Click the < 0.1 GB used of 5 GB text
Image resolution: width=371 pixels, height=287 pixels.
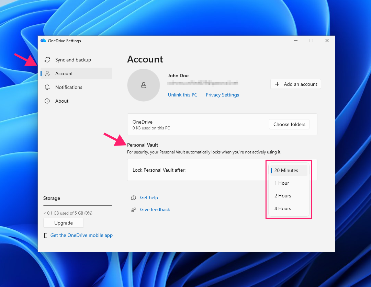pos(68,213)
